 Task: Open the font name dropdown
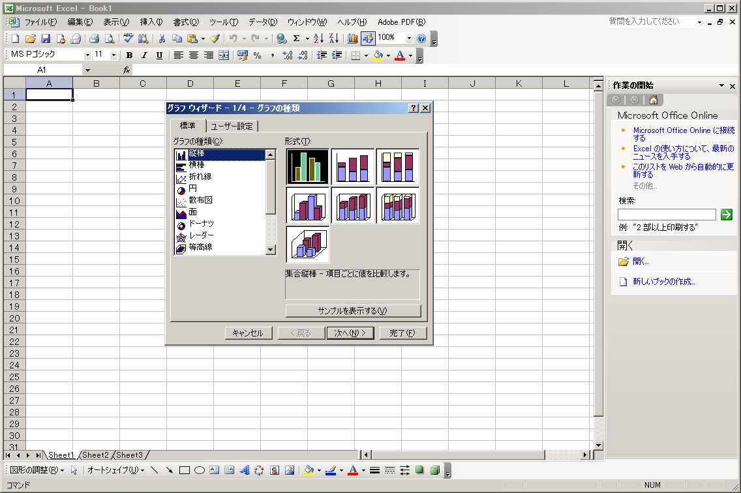87,55
